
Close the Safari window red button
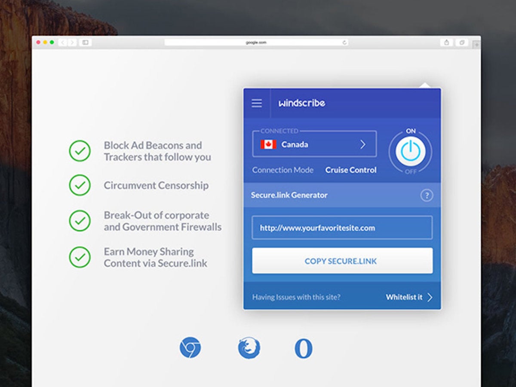pyautogui.click(x=38, y=43)
